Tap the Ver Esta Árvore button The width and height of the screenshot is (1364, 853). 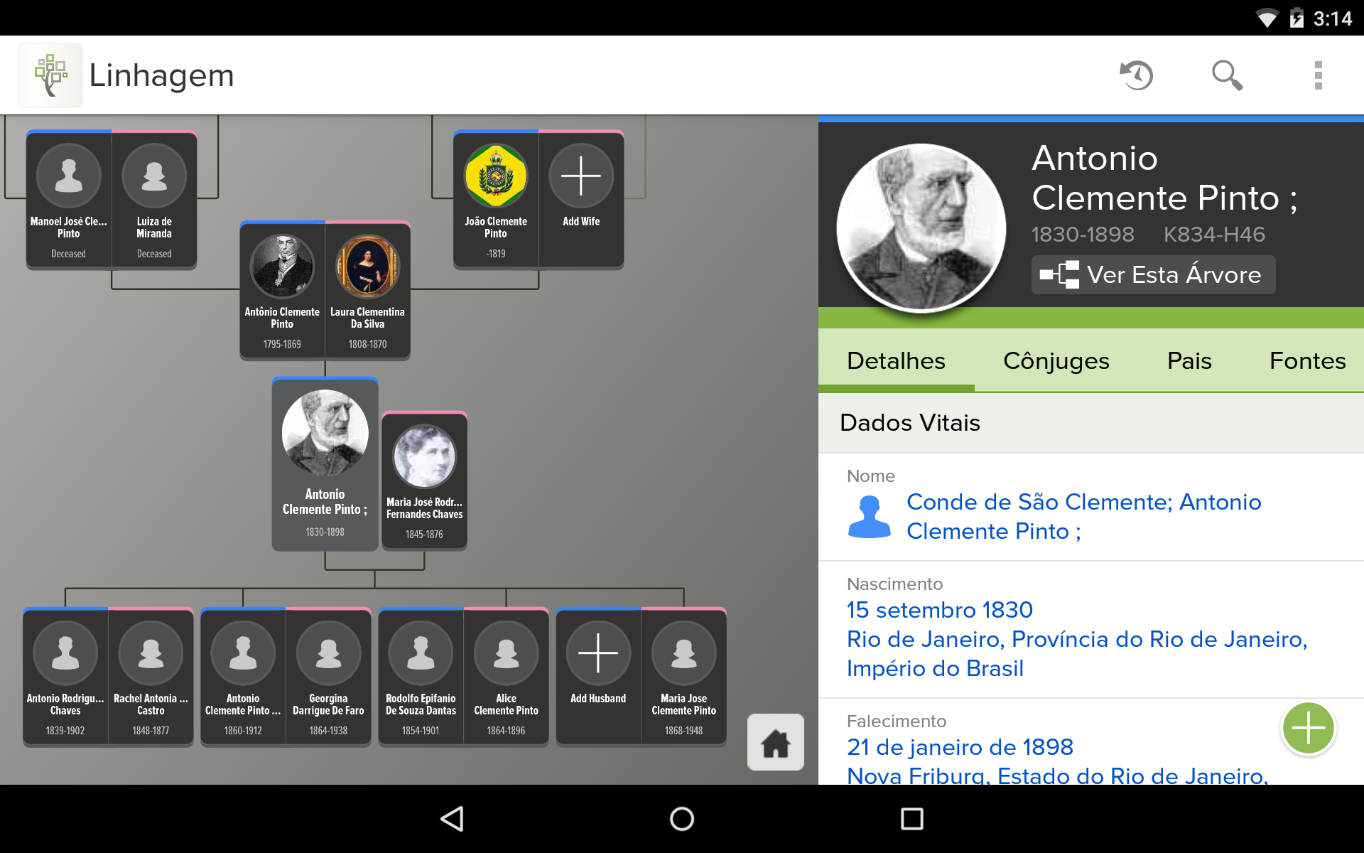pyautogui.click(x=1152, y=274)
